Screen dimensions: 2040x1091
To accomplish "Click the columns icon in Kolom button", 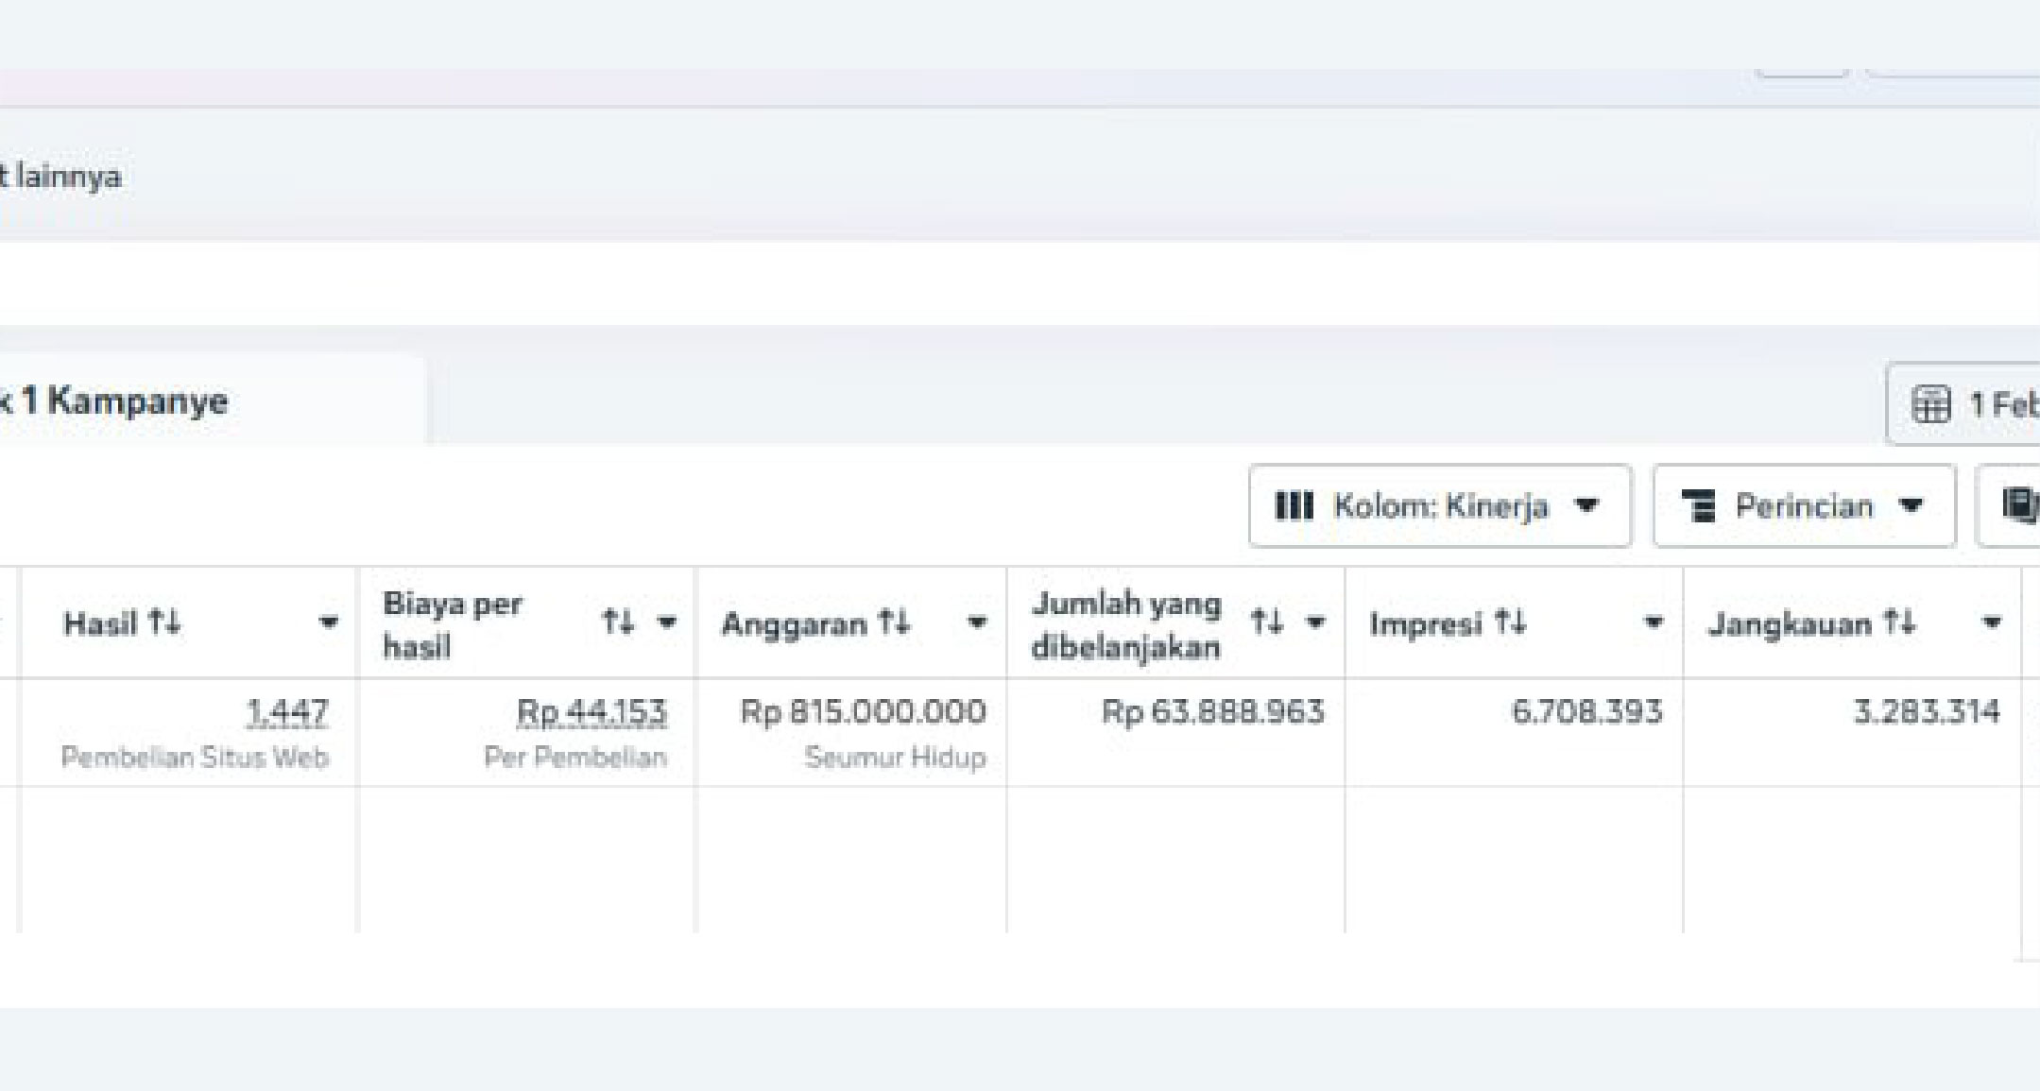I will click(1294, 506).
